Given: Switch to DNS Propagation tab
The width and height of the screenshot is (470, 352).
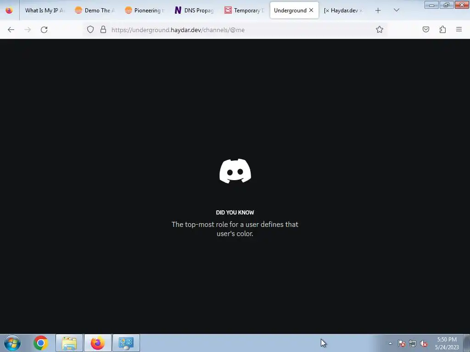Looking at the screenshot, I should click(195, 11).
